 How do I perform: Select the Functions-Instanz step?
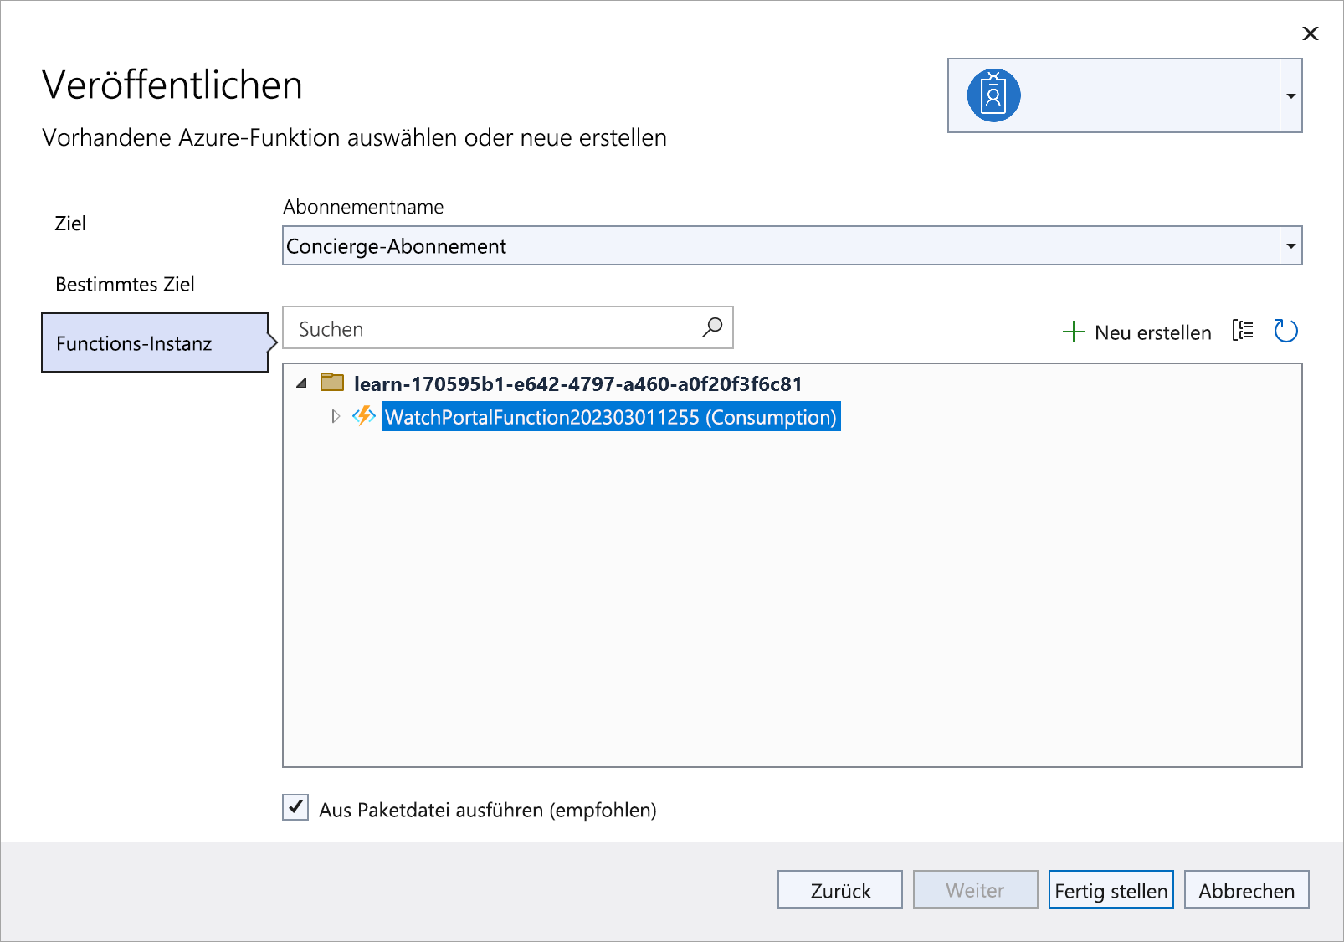pyautogui.click(x=155, y=342)
